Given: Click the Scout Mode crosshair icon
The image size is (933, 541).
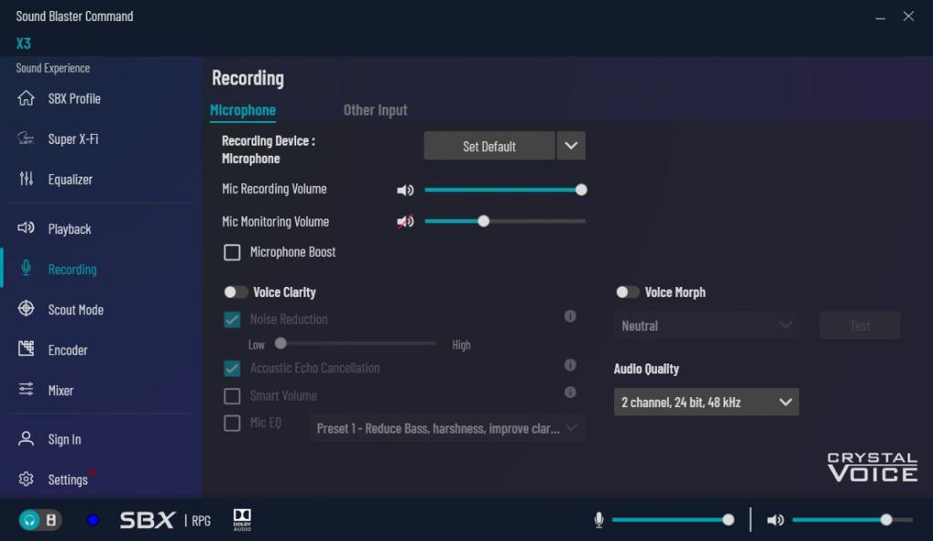Looking at the screenshot, I should tap(26, 309).
